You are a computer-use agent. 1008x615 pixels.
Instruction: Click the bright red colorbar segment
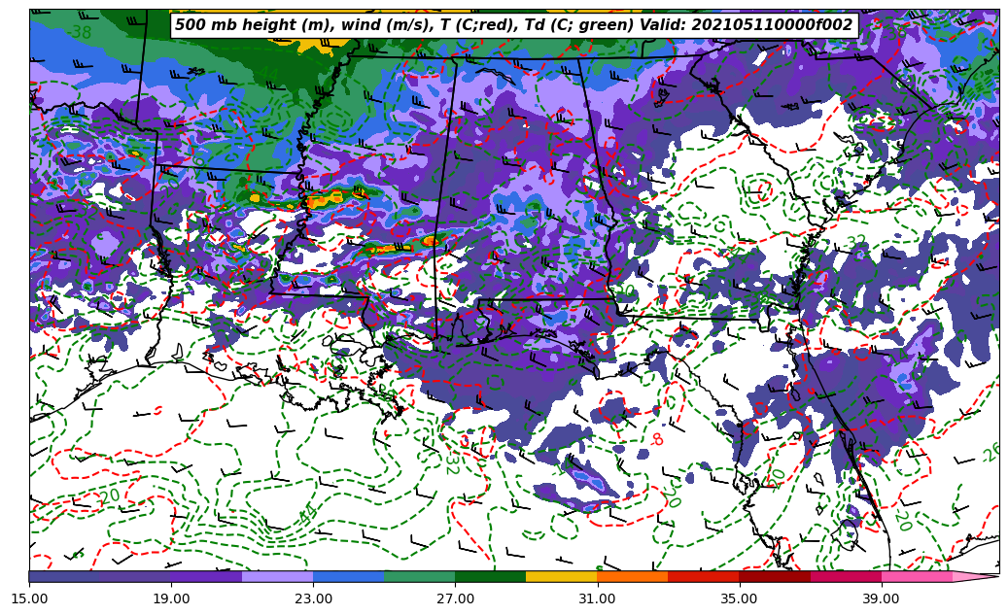pos(703,577)
